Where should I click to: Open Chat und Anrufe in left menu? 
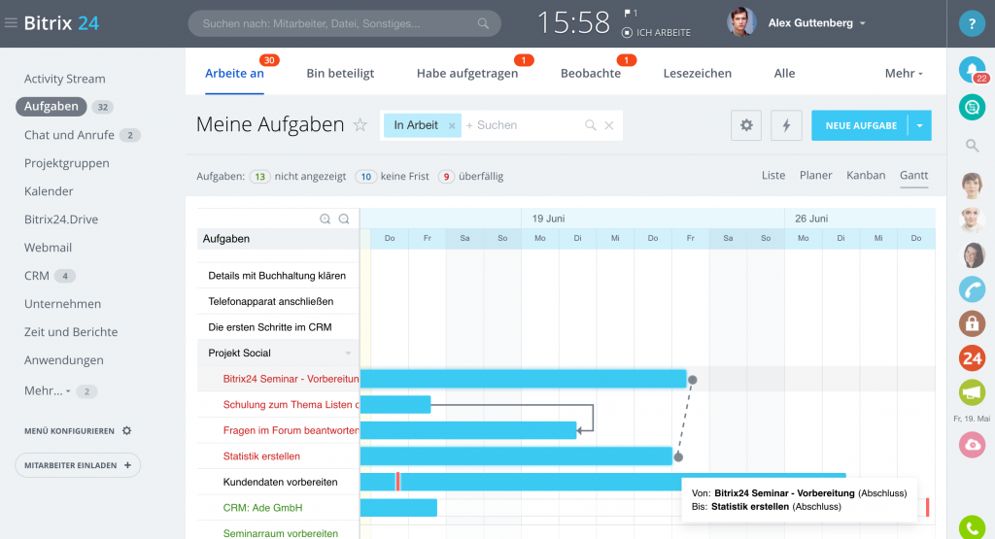pyautogui.click(x=69, y=135)
